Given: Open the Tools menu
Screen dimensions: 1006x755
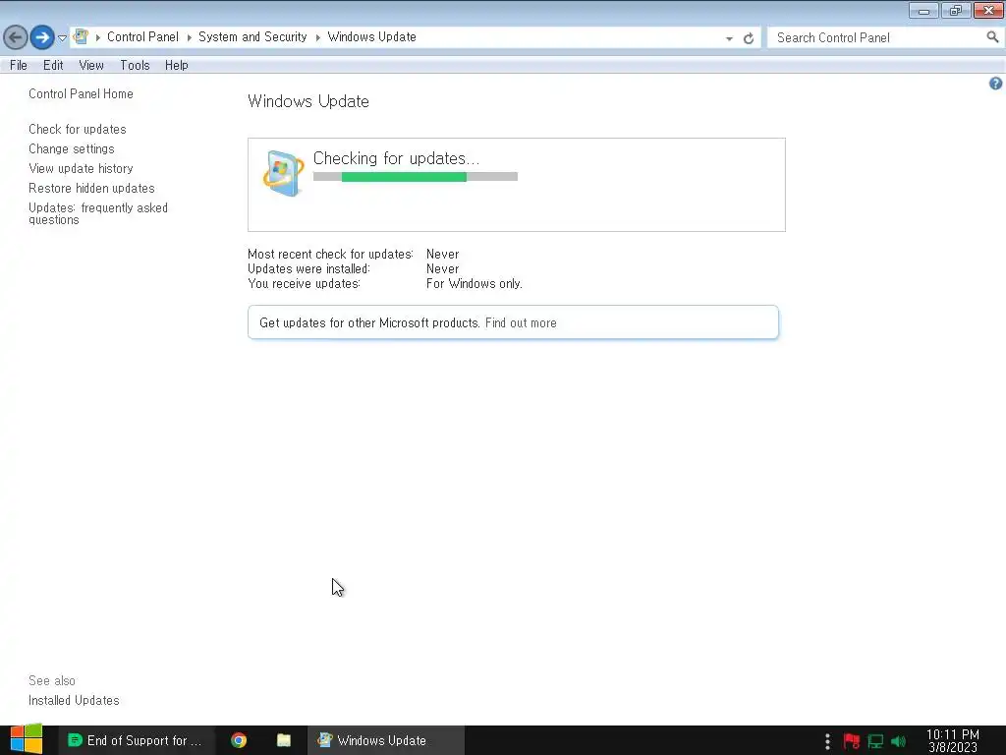Looking at the screenshot, I should (x=135, y=65).
